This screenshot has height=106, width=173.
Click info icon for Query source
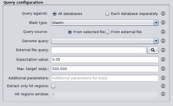click(163, 32)
